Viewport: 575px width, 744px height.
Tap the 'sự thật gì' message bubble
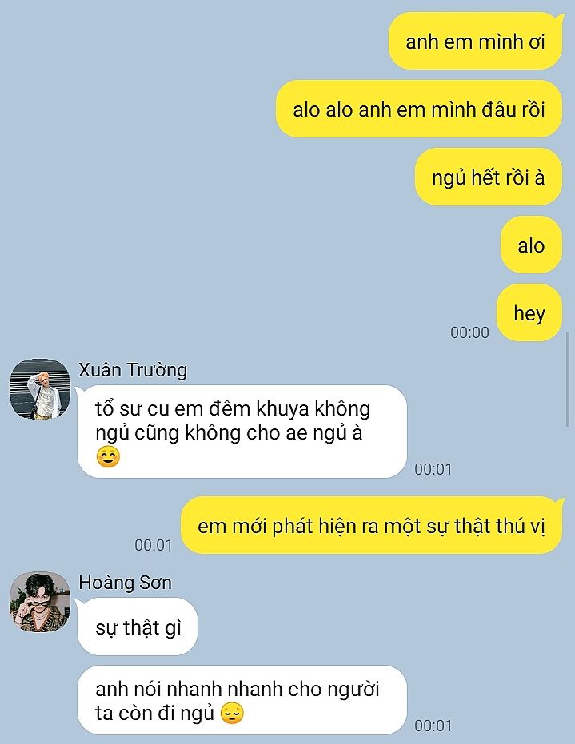click(x=138, y=627)
